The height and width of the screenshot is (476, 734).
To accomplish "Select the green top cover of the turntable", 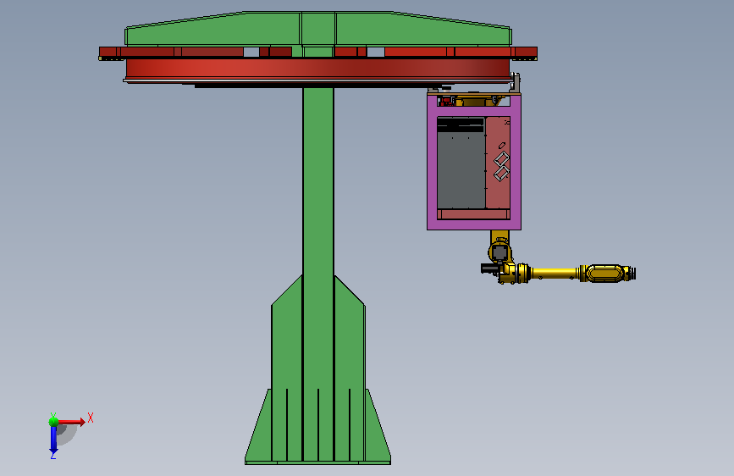I will pyautogui.click(x=318, y=29).
